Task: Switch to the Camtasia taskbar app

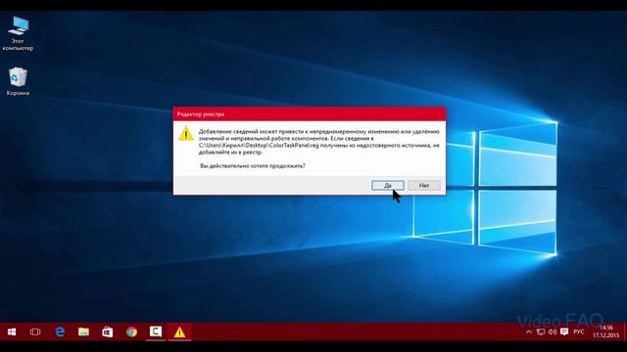Action: 156,332
